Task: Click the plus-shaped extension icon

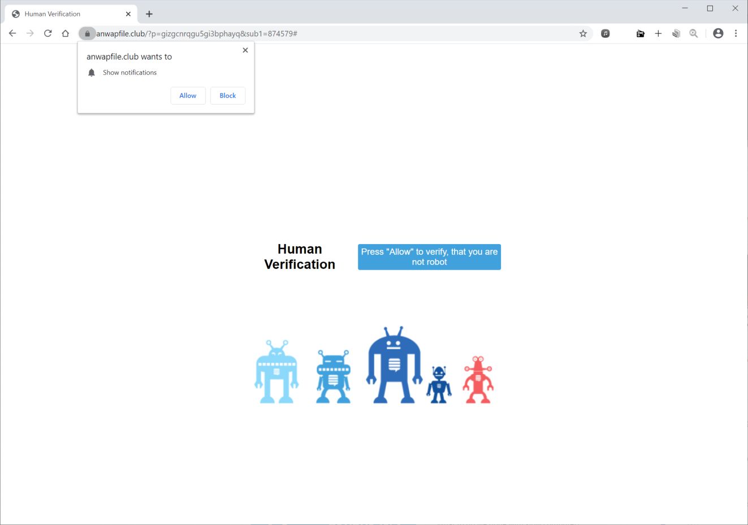Action: coord(658,33)
